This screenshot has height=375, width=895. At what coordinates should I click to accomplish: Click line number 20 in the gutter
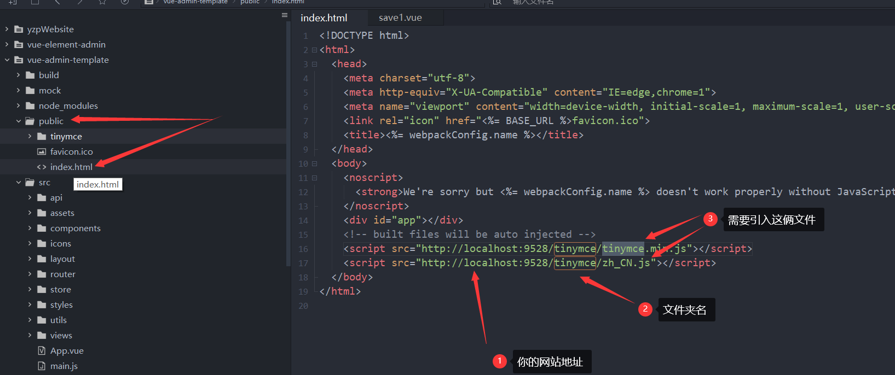tap(303, 306)
